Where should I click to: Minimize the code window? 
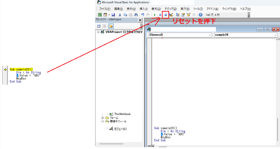pyautogui.click(x=260, y=29)
